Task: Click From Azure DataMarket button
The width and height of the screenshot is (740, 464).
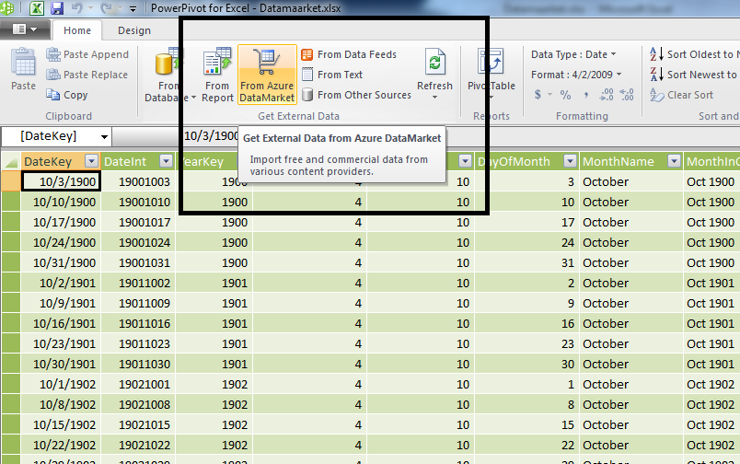Action: pyautogui.click(x=267, y=75)
